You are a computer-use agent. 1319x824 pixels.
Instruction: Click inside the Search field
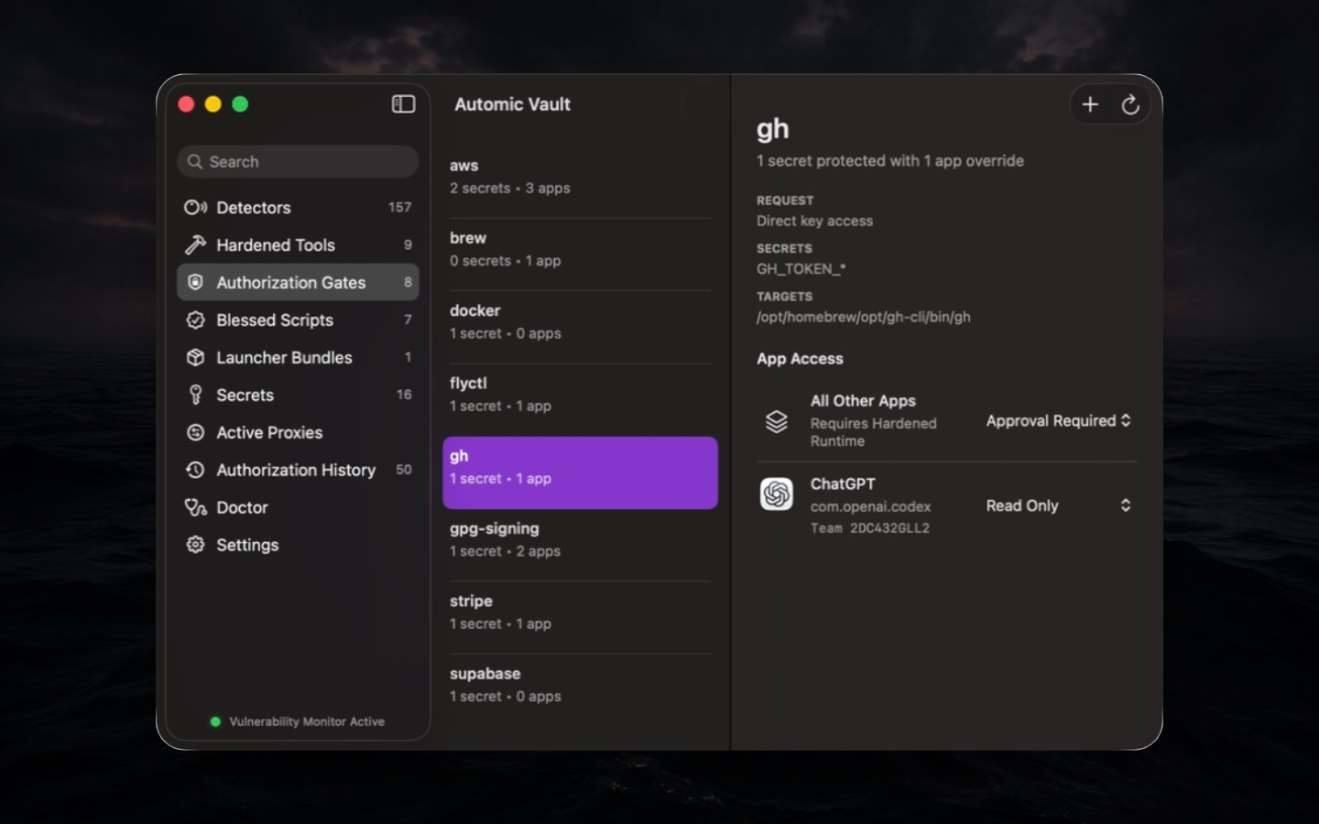point(298,162)
